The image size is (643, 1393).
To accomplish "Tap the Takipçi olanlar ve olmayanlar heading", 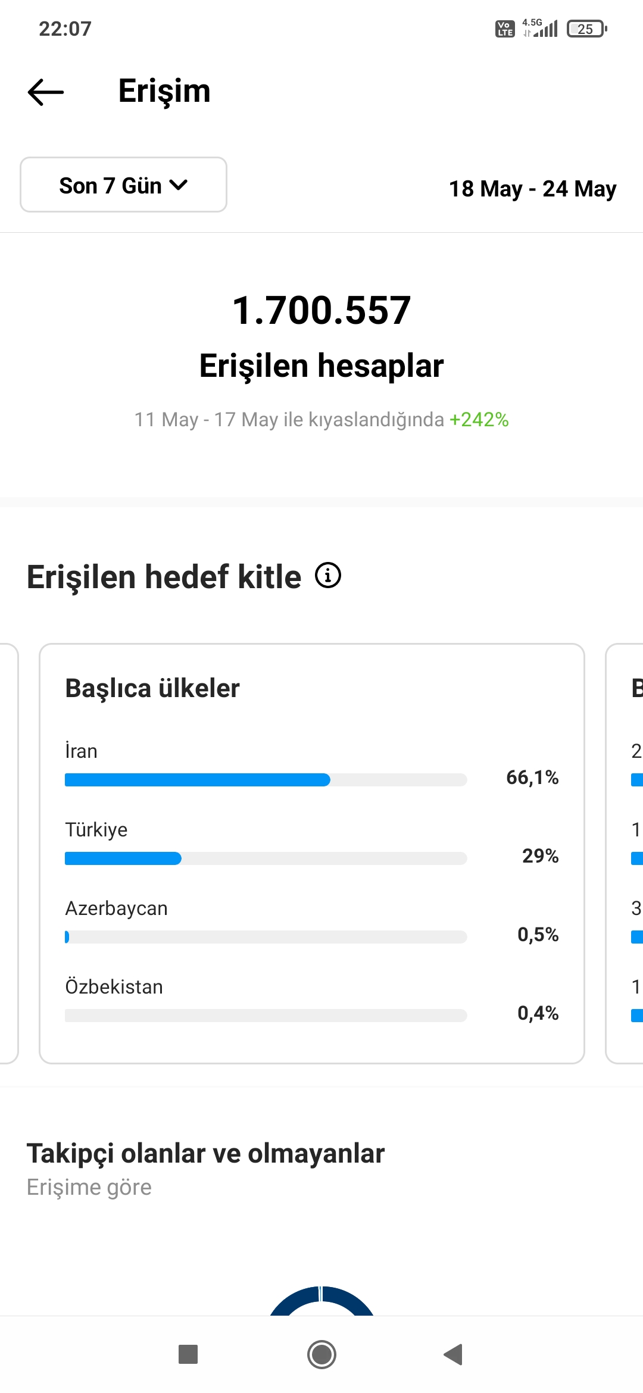I will pyautogui.click(x=205, y=1154).
